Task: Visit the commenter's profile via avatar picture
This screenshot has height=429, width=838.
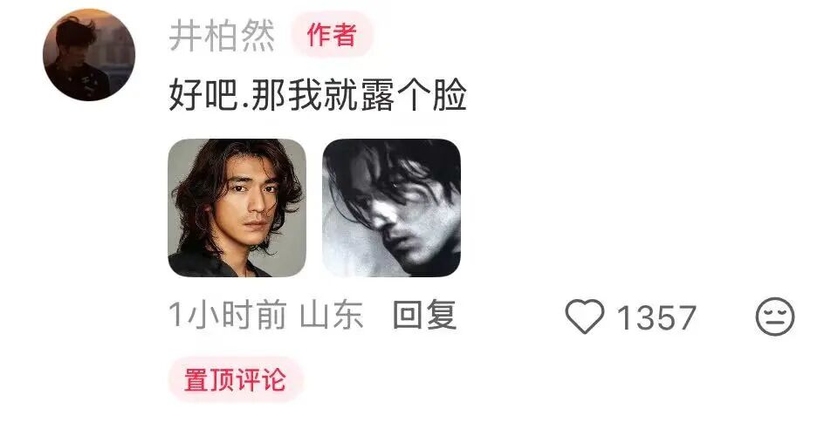Action: (89, 54)
